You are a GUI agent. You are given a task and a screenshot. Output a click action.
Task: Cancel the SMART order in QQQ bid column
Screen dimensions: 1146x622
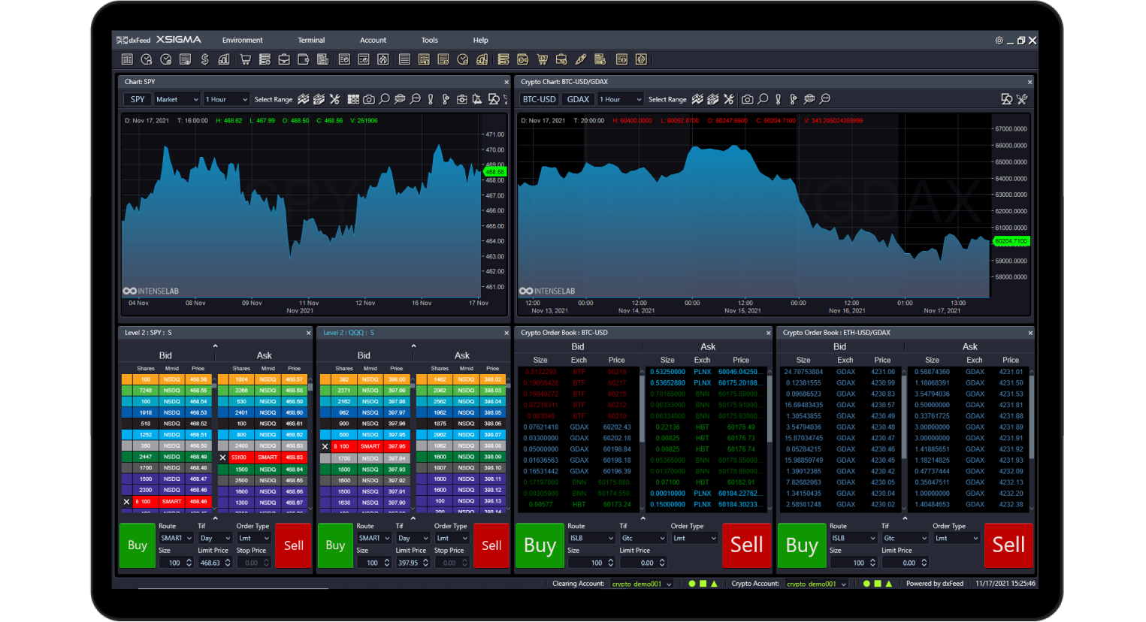pyautogui.click(x=325, y=446)
